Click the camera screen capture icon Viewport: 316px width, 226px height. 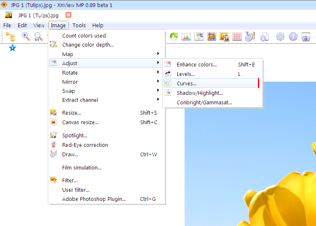click(x=306, y=37)
